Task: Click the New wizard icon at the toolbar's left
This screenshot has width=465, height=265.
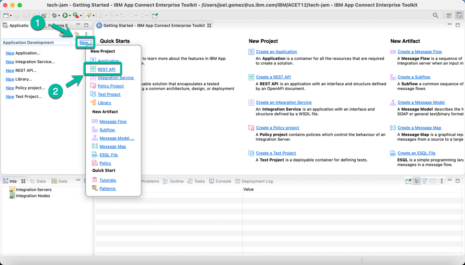Action: coord(7,15)
